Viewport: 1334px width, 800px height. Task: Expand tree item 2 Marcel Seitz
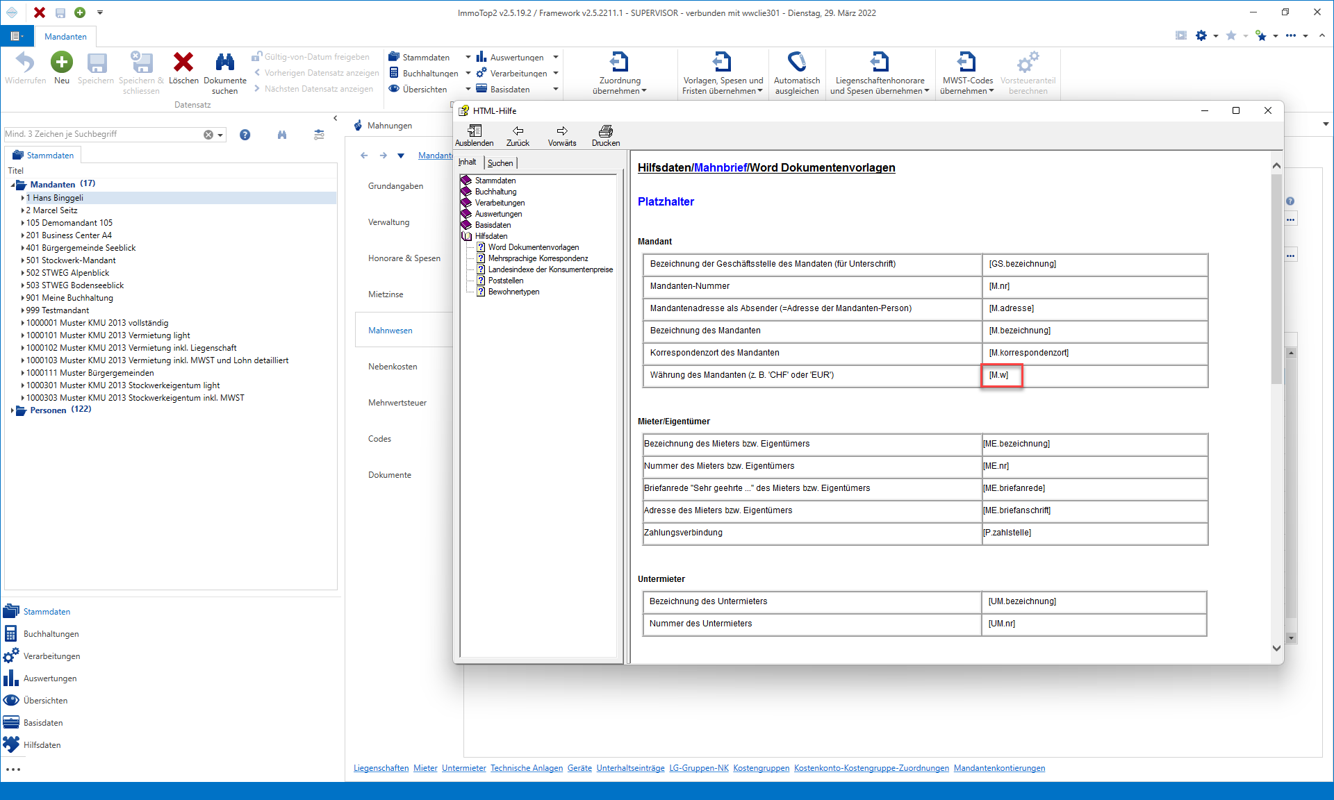[22, 210]
